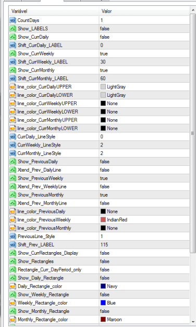Click the color icon beside Monthly_Rectangle_color
This screenshot has height=327, width=196.
click(13, 320)
